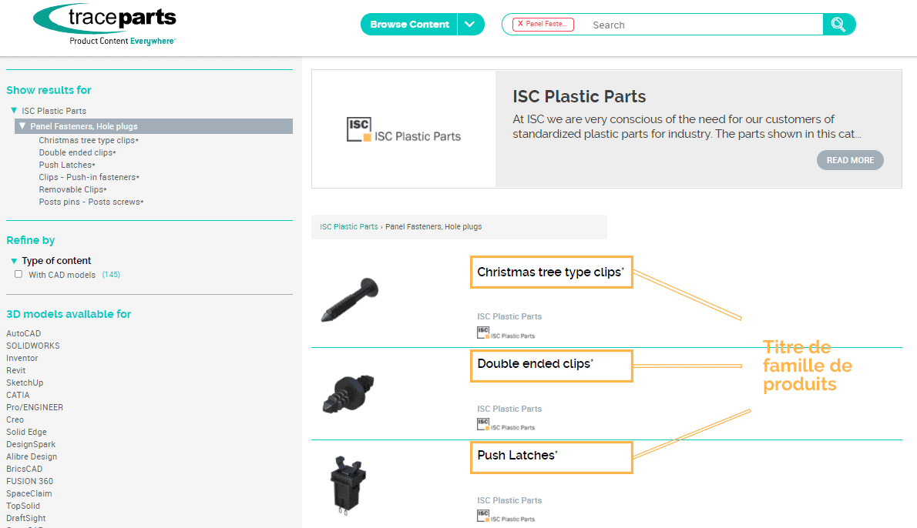
Task: Collapse the ISC Plastic Parts tree node
Action: (14, 111)
